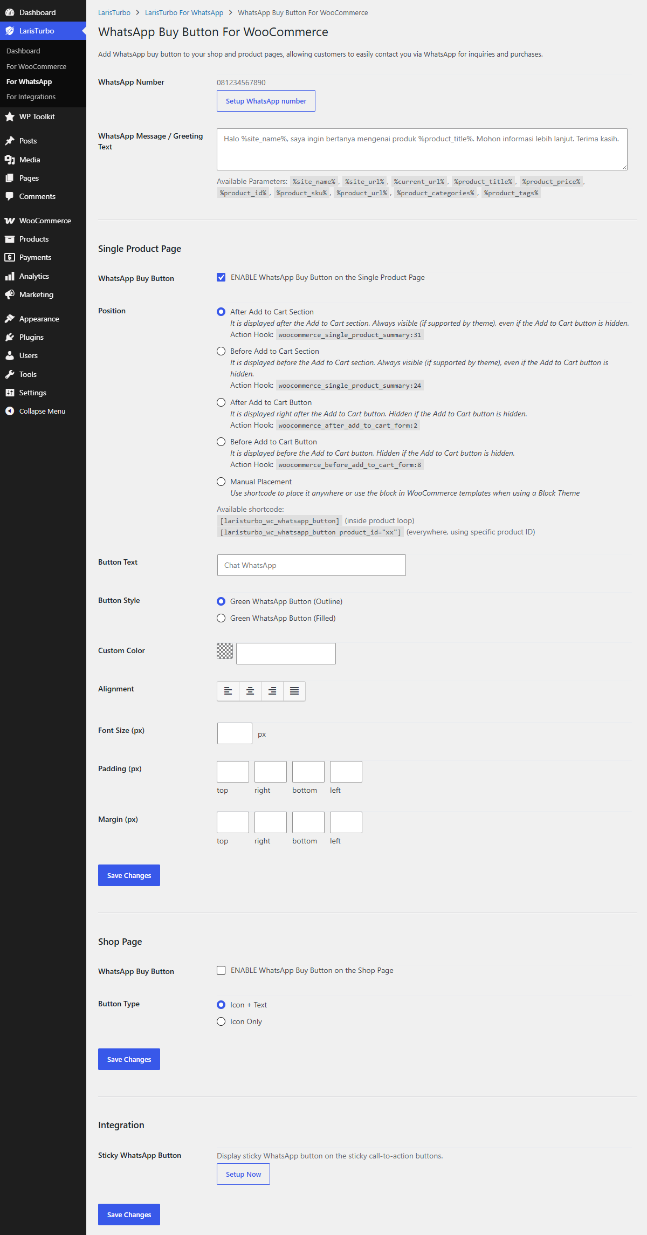Choose Green WhatsApp Button (Outline) style
647x1235 pixels.
tap(221, 601)
